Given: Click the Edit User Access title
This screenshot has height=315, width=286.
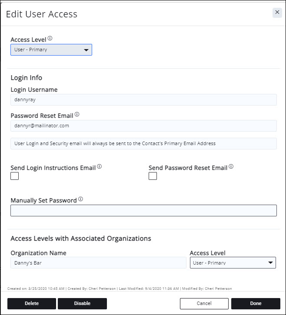Looking at the screenshot, I should coord(42,14).
